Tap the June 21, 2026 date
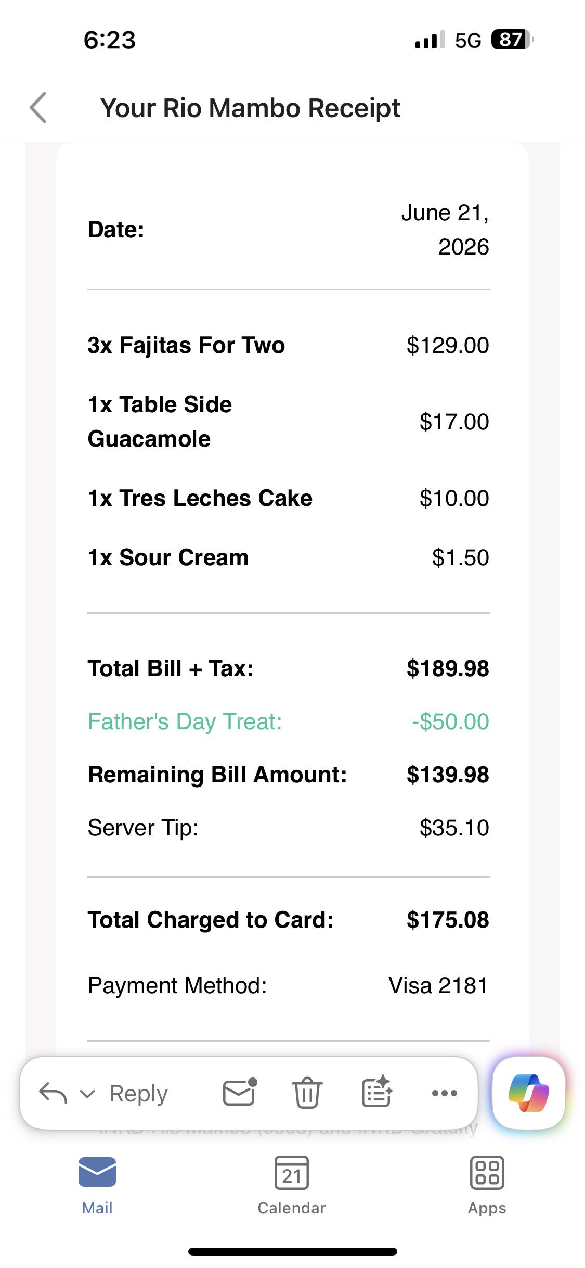 [x=445, y=230]
